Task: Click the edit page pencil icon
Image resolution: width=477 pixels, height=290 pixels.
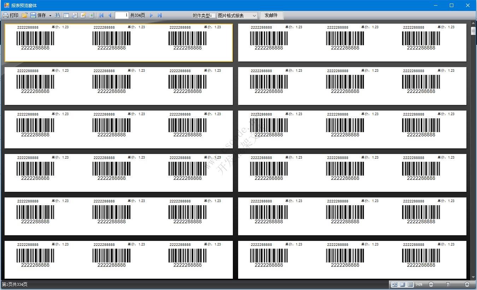Action: tap(83, 16)
